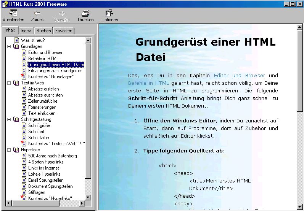Open Erklärungen zum Grundgerüst topic

55,71
